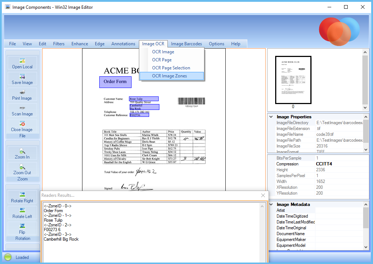The width and height of the screenshot is (373, 264).
Task: Open the Enhance menu
Action: pyautogui.click(x=80, y=44)
